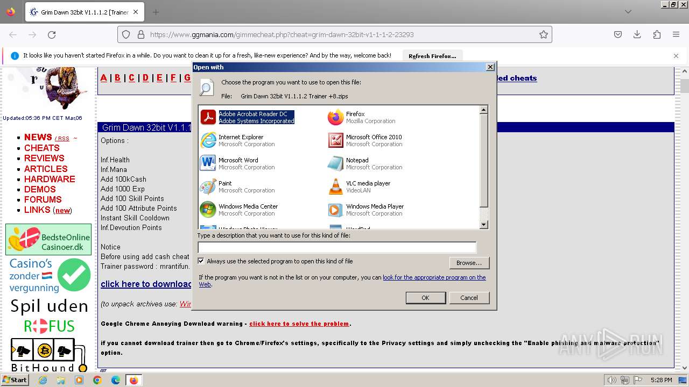Select Internet Explorer icon in program list
This screenshot has width=689, height=387.
click(208, 140)
